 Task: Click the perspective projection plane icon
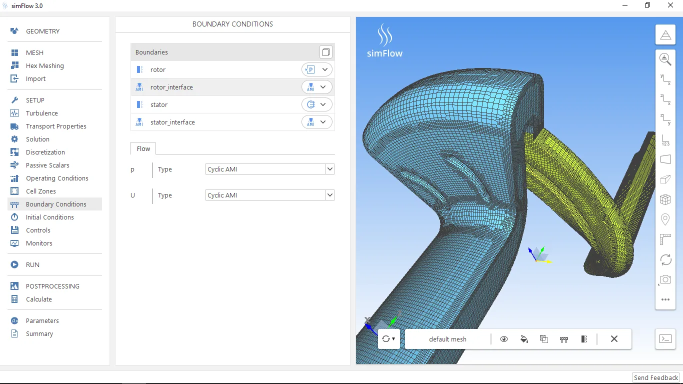[665, 159]
